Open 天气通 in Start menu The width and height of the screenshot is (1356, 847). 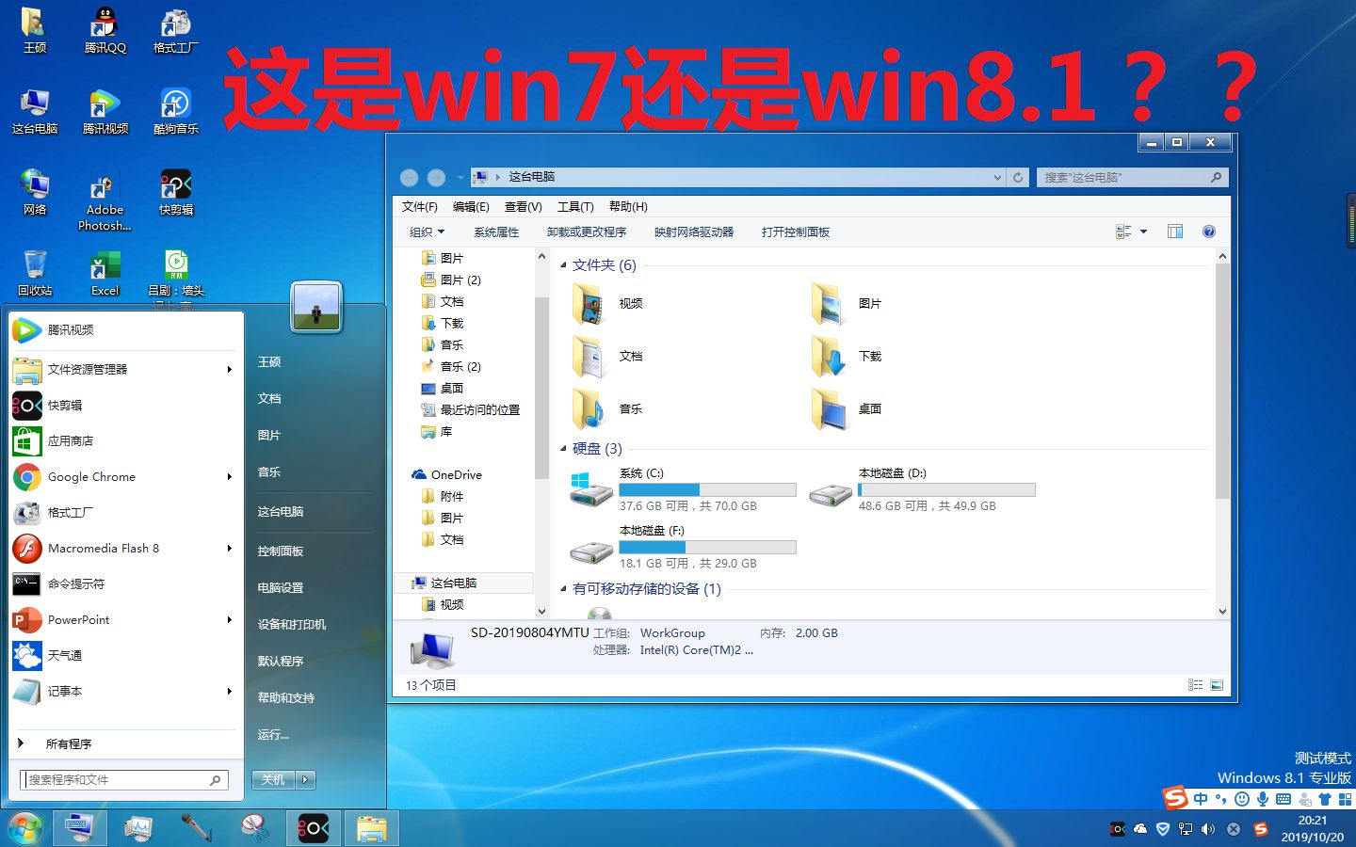click(122, 655)
